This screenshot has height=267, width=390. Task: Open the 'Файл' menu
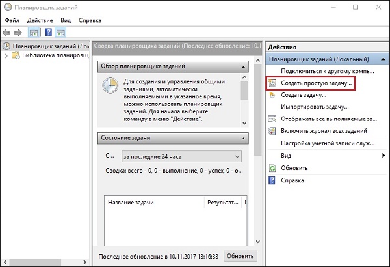(13, 20)
